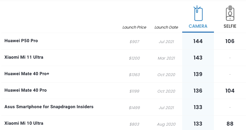
Task: Click the $1499 launch price for Asus phone
Action: click(x=134, y=108)
